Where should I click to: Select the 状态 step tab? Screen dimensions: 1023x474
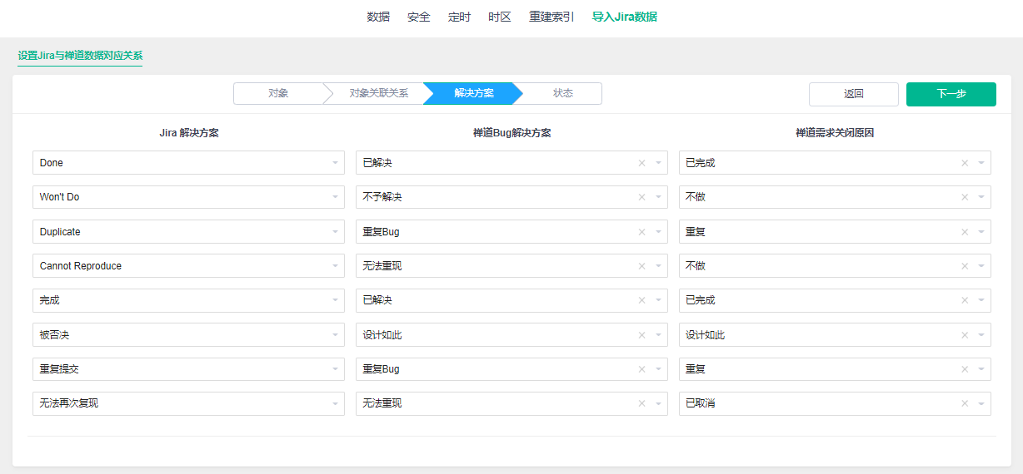click(563, 93)
